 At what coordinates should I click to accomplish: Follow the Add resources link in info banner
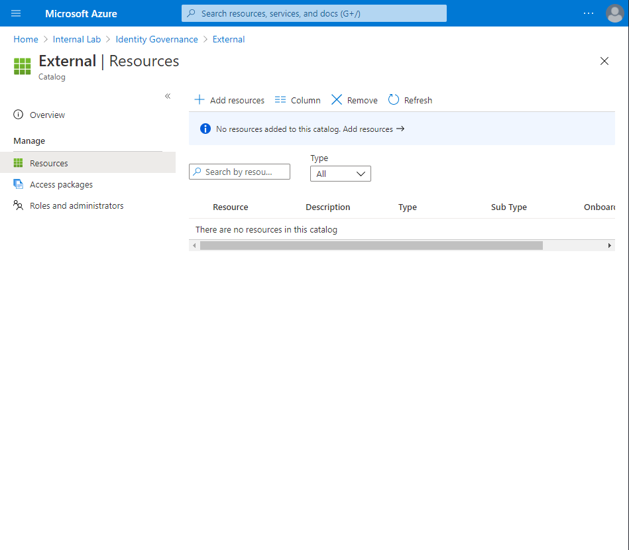(x=373, y=129)
